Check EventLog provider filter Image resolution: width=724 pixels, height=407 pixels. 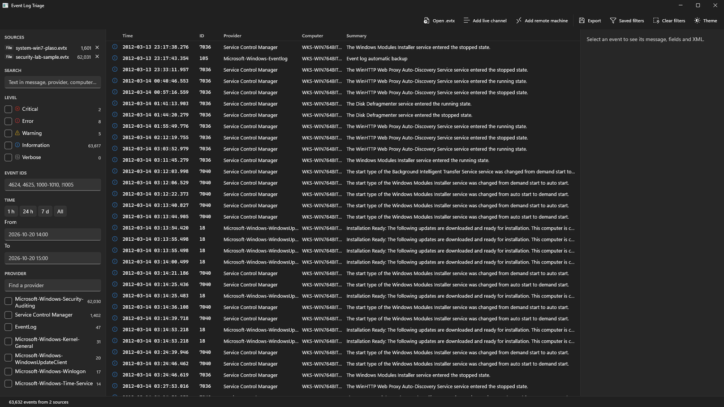click(8, 327)
